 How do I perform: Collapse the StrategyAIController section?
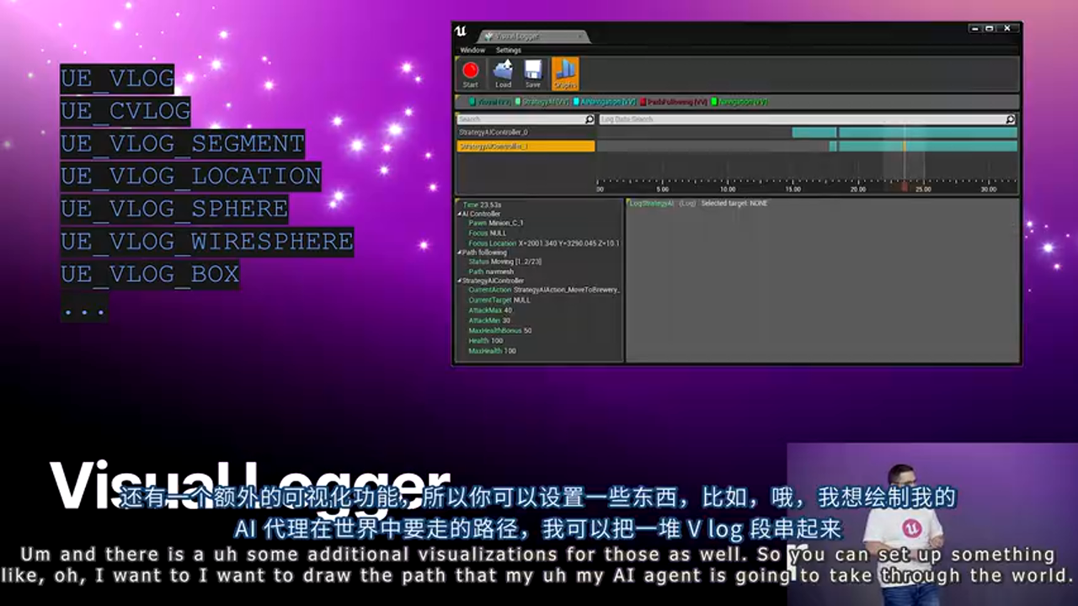pyautogui.click(x=460, y=281)
